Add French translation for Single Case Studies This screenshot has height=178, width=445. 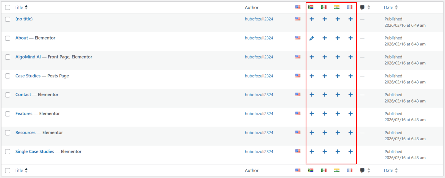click(x=350, y=152)
